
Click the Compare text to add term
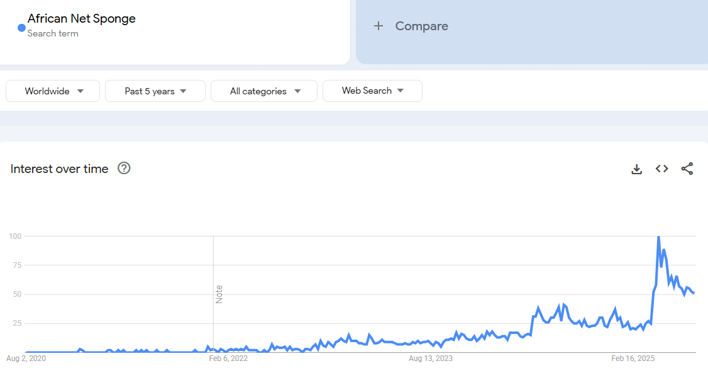(421, 26)
